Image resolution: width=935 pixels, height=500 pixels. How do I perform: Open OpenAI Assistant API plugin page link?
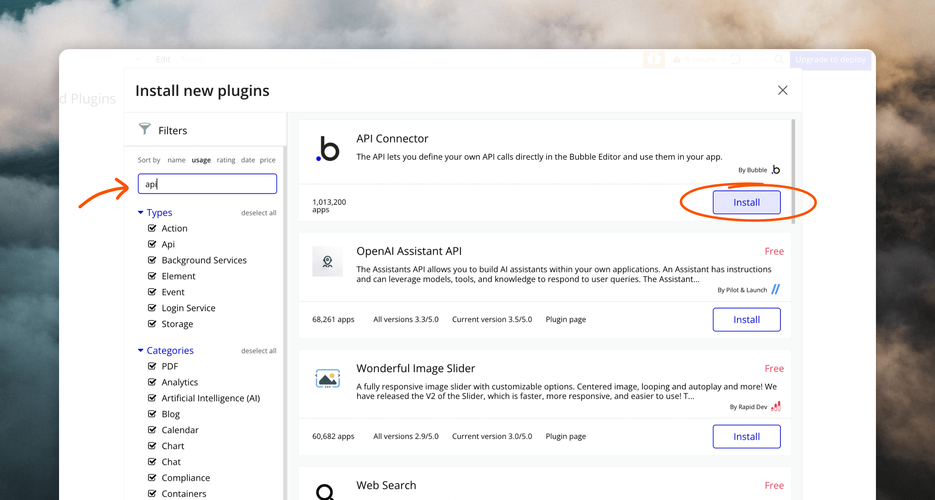(566, 319)
